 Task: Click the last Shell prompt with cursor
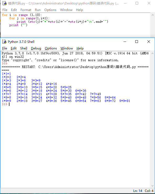coord(6,104)
